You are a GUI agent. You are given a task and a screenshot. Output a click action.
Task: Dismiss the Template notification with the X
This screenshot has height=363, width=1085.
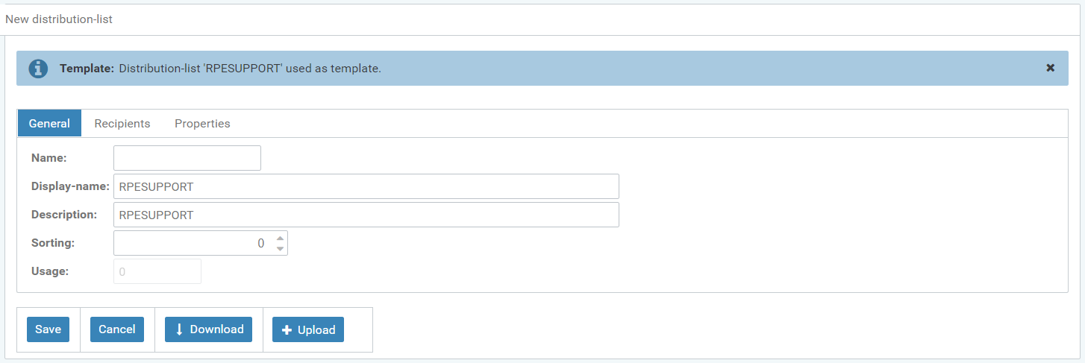pos(1050,68)
